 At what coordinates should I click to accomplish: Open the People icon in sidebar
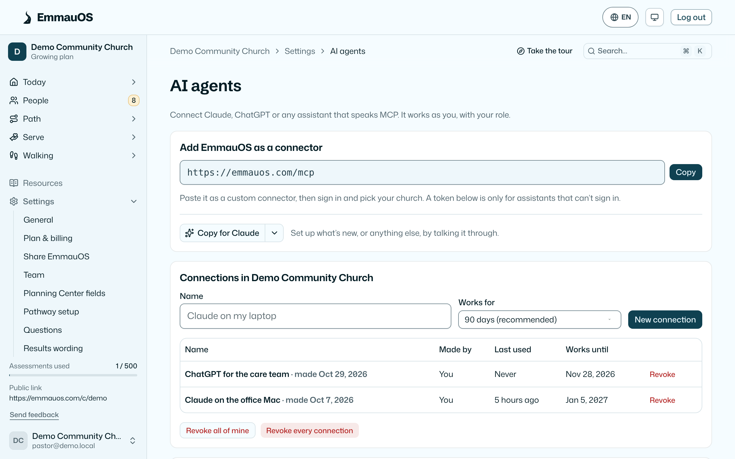click(x=14, y=100)
